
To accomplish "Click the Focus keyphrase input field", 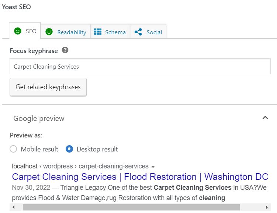I will pyautogui.click(x=140, y=67).
